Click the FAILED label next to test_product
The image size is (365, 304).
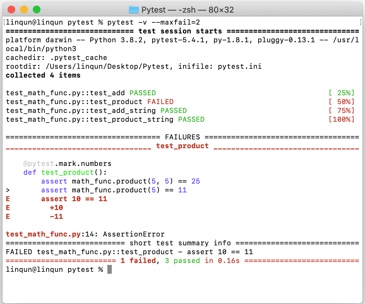point(160,102)
